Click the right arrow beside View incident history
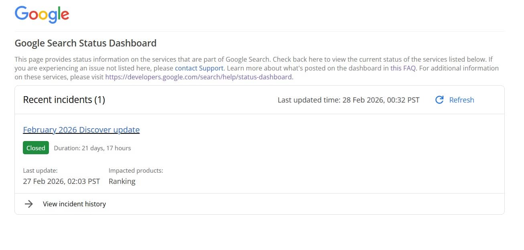Image resolution: width=524 pixels, height=250 pixels. click(x=28, y=204)
